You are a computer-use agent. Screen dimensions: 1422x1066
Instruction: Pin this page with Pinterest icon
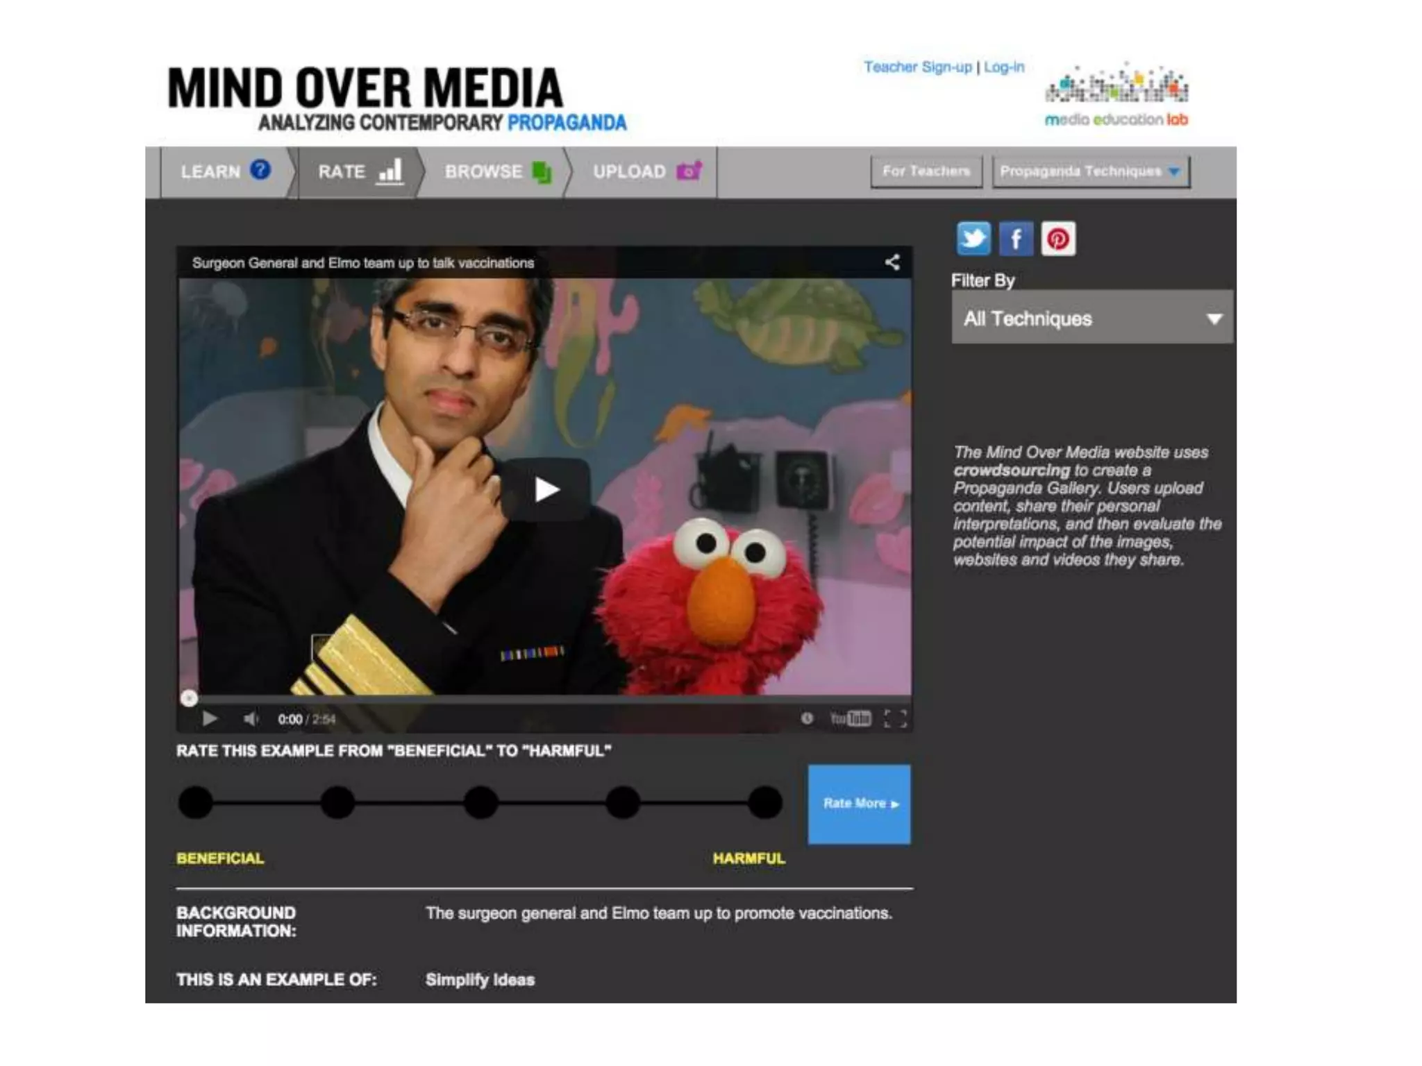[x=1058, y=239]
